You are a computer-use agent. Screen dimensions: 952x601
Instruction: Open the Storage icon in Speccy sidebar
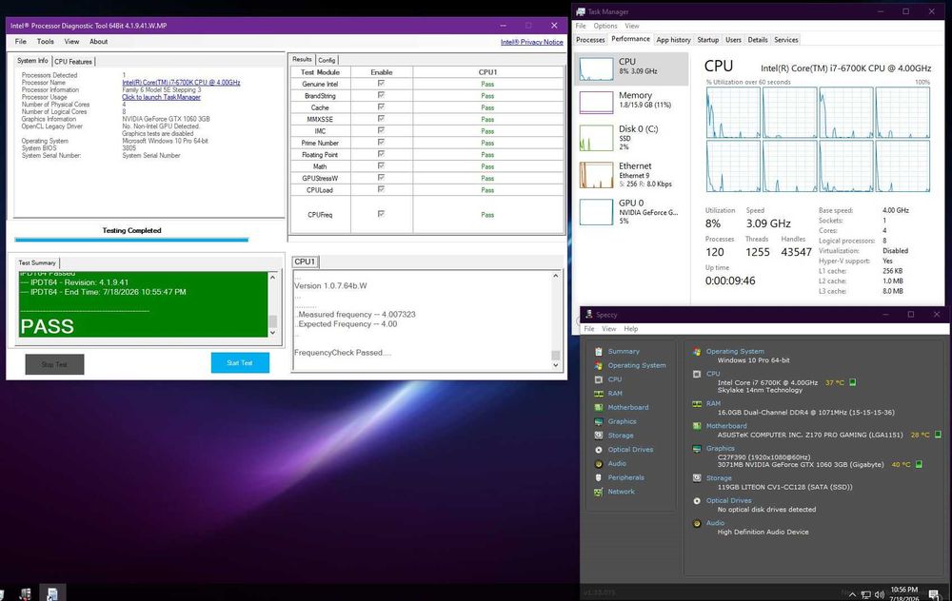[x=599, y=435]
